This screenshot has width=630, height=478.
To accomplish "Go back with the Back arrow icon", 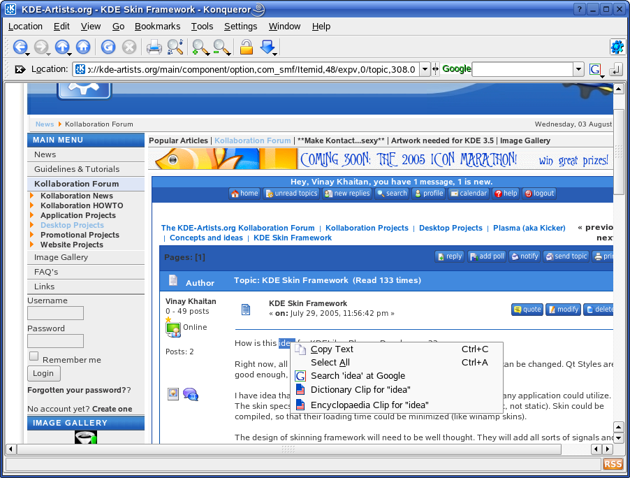I will (20, 47).
